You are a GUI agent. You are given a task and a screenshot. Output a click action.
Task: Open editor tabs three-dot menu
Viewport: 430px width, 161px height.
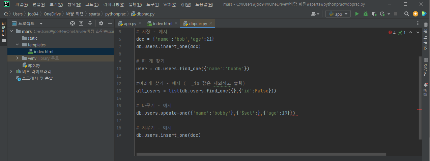(418, 24)
